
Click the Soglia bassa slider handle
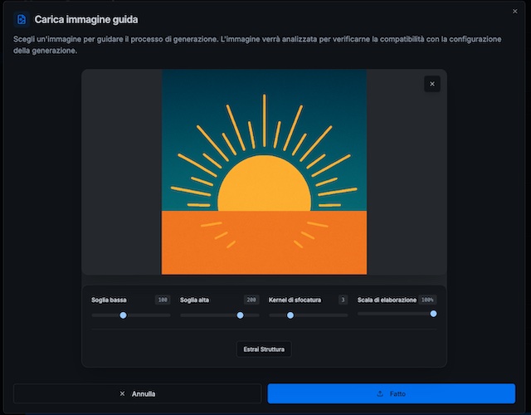tap(123, 315)
